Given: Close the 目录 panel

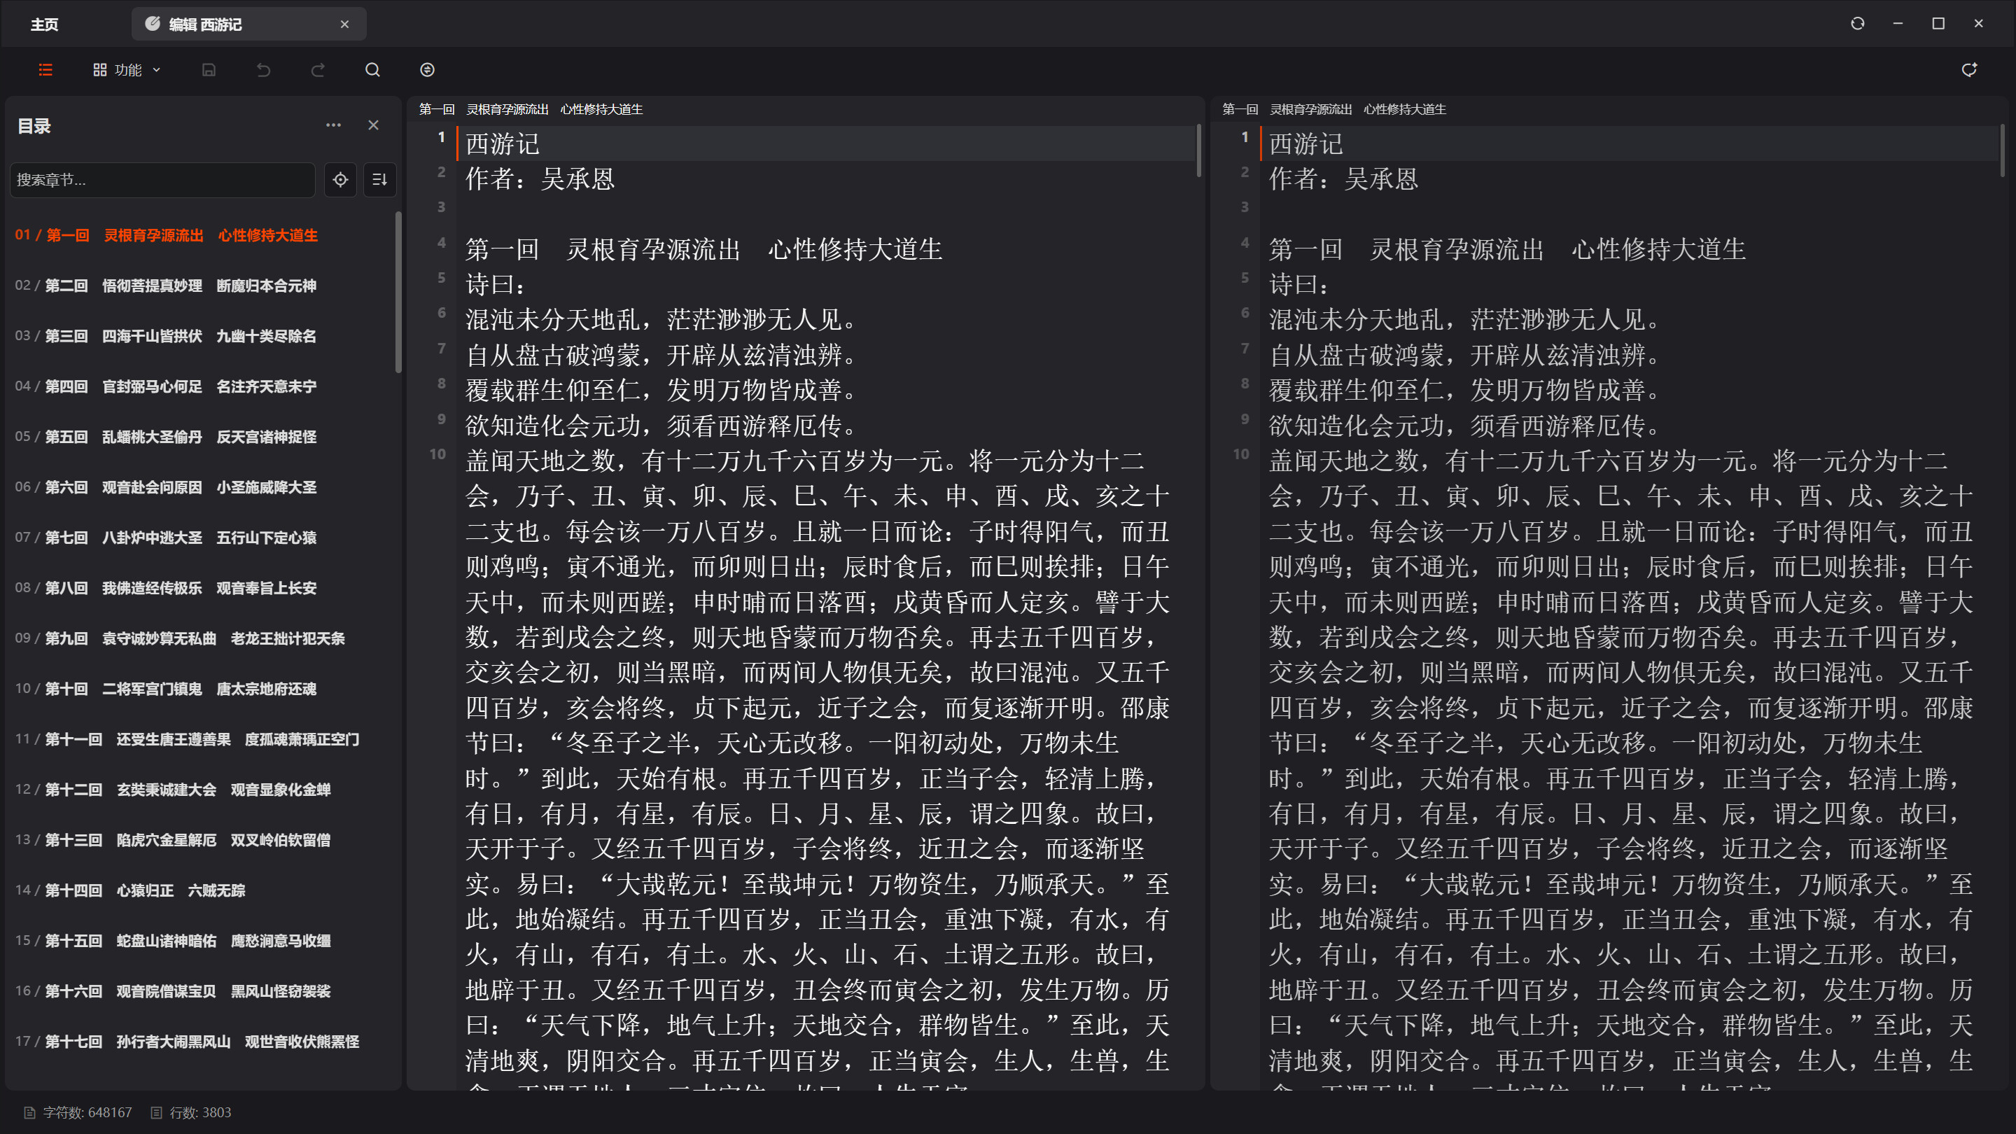Looking at the screenshot, I should pos(373,125).
